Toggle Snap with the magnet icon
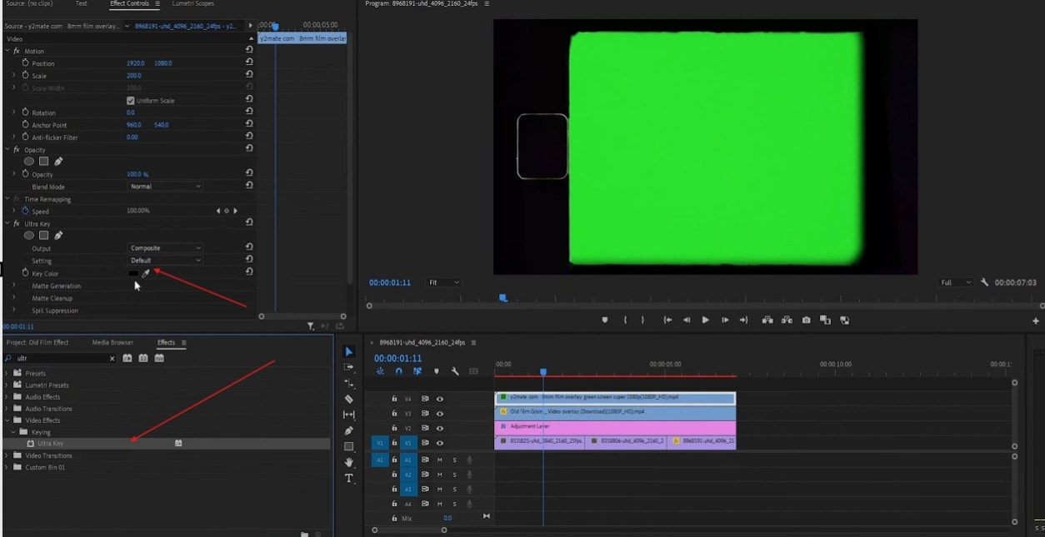 [399, 370]
